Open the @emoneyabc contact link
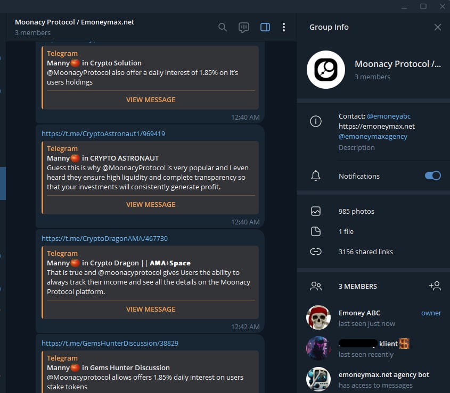 [389, 116]
